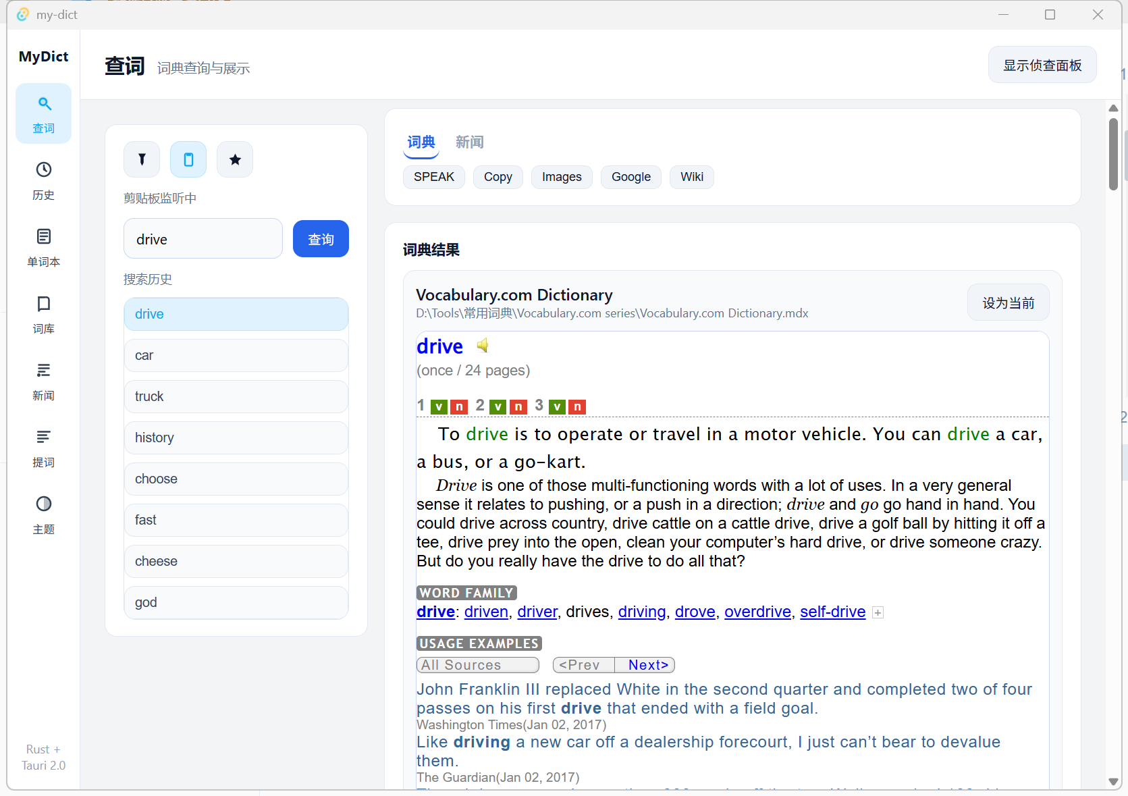Open the 新闻 news sidebar icon

click(43, 381)
